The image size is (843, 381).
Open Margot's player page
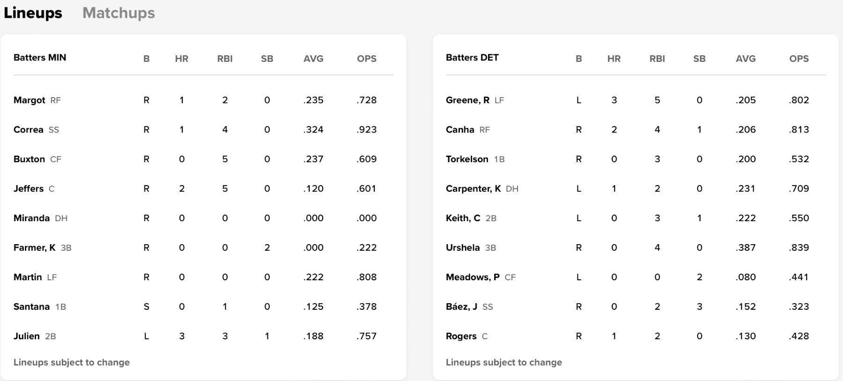tap(29, 100)
